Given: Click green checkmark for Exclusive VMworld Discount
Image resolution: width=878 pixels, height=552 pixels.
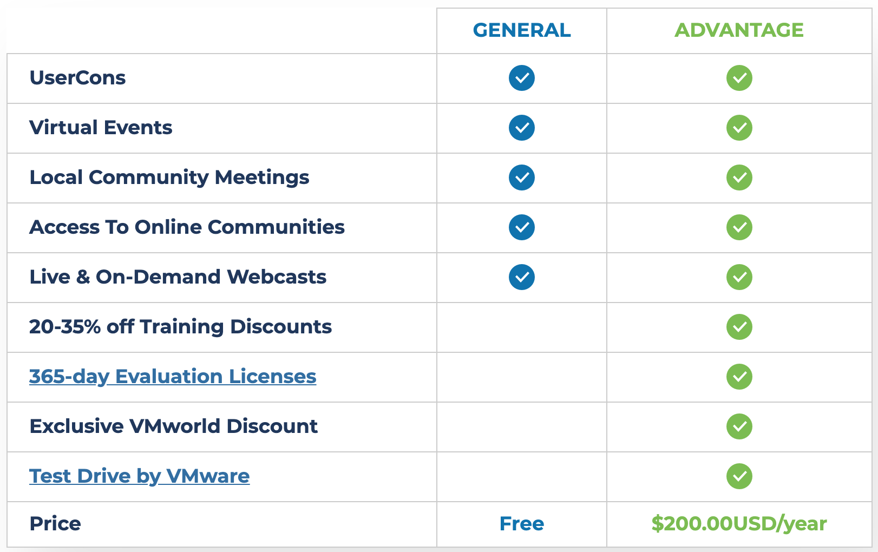Looking at the screenshot, I should (x=739, y=426).
